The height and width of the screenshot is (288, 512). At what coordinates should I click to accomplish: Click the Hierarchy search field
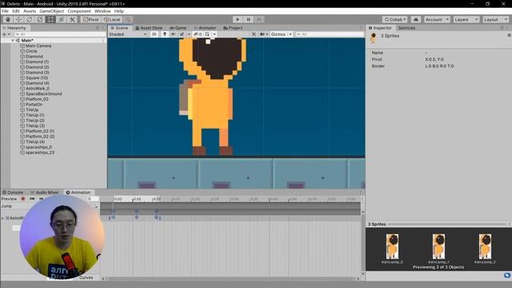[x=59, y=34]
